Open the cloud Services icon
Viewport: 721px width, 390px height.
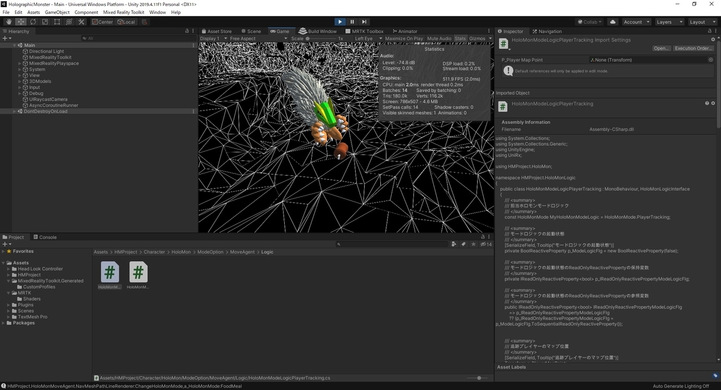(x=613, y=22)
